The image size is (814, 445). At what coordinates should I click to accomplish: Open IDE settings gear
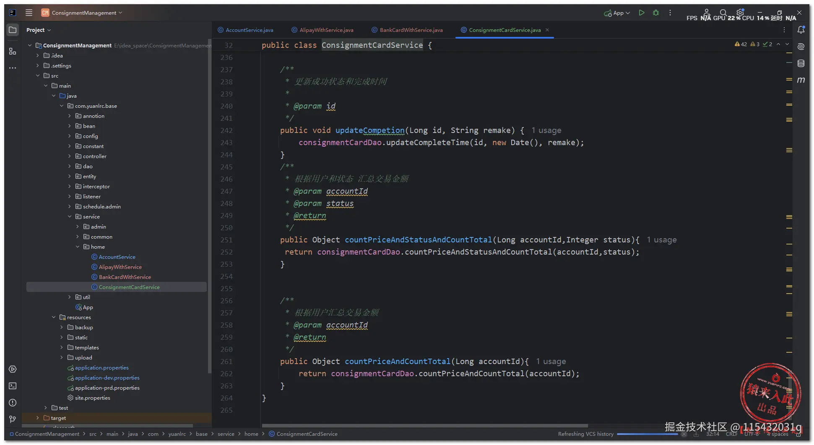coord(740,13)
